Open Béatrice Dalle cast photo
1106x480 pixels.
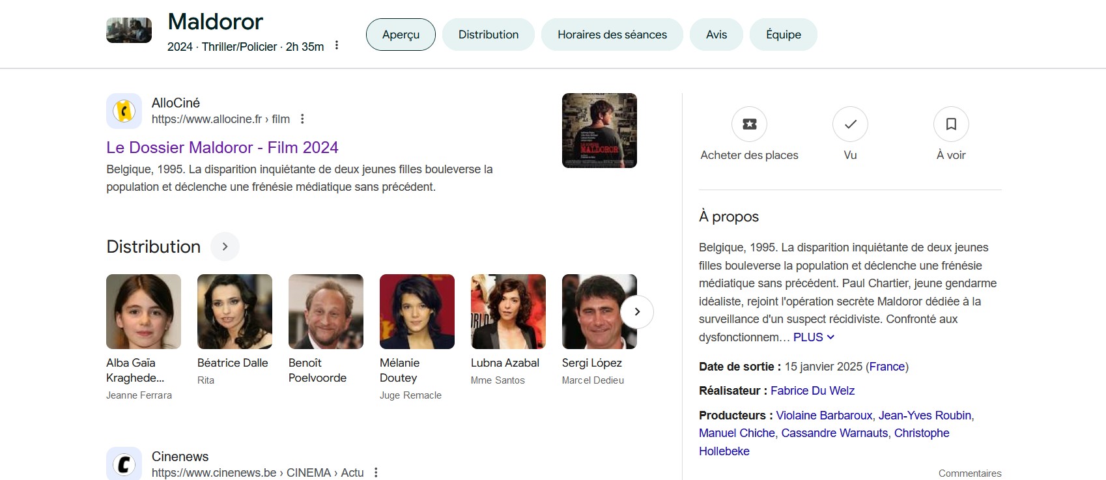(x=234, y=311)
